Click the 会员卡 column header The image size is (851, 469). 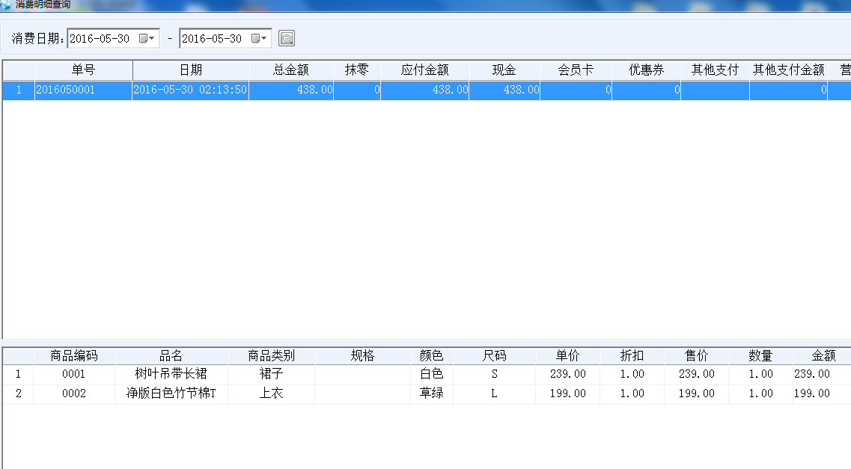[576, 70]
